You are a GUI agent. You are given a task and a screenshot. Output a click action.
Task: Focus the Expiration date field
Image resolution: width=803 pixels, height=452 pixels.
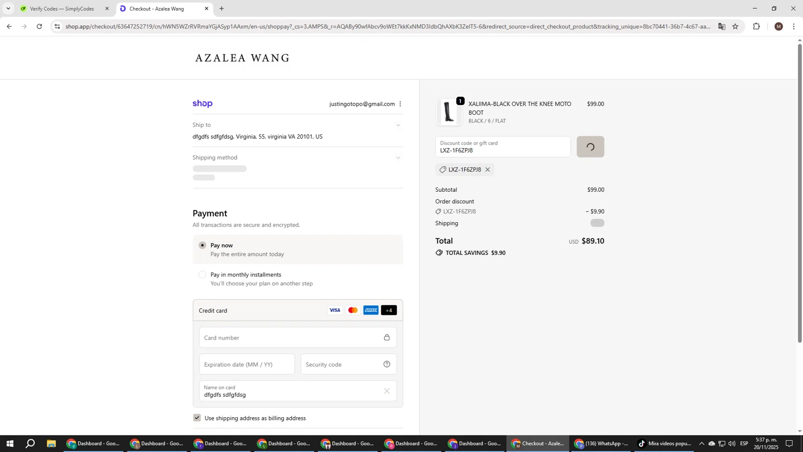click(x=247, y=364)
